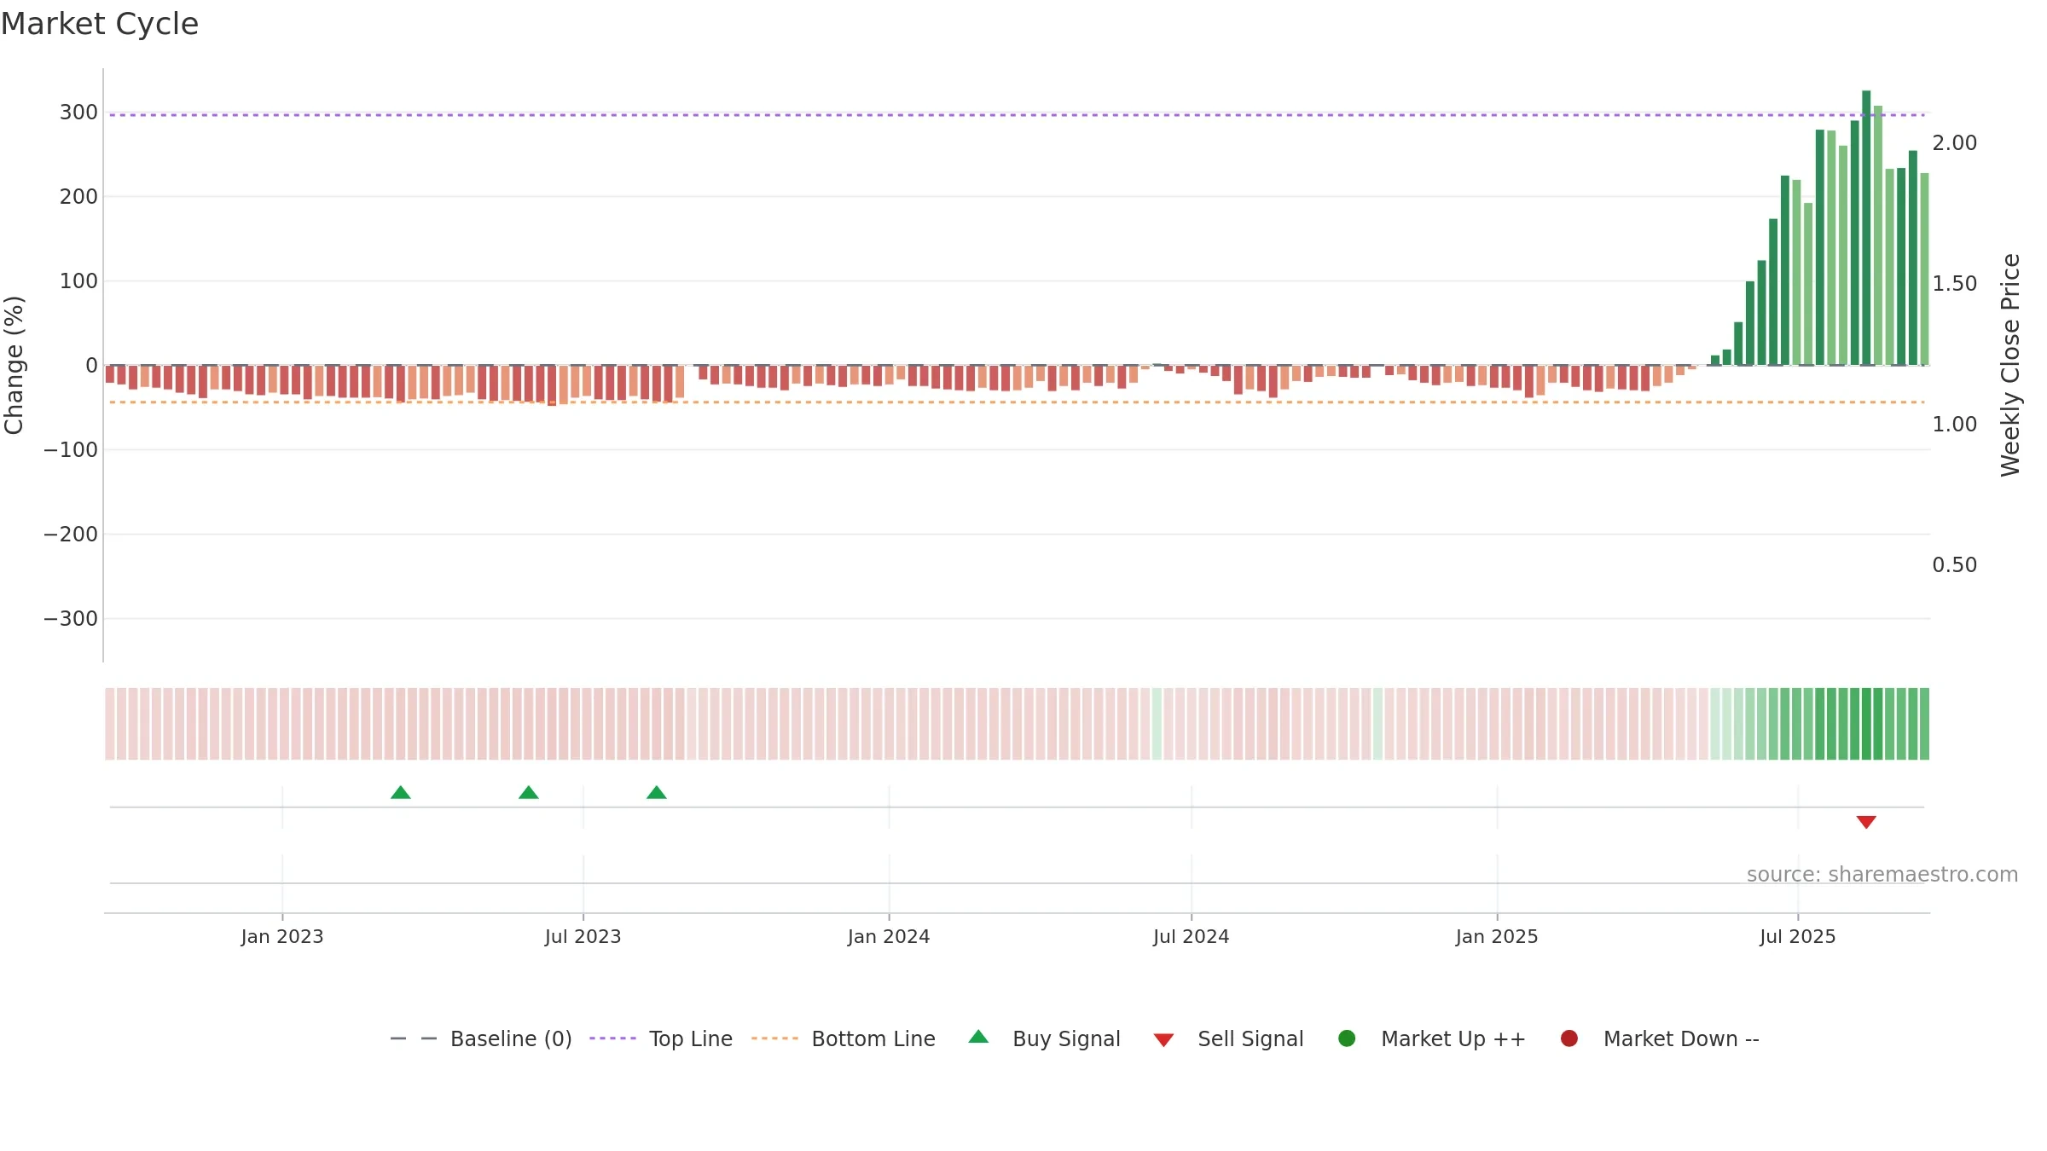Image resolution: width=2047 pixels, height=1151 pixels.
Task: Select the second buy signal marker before Jul 2023
Action: (529, 793)
